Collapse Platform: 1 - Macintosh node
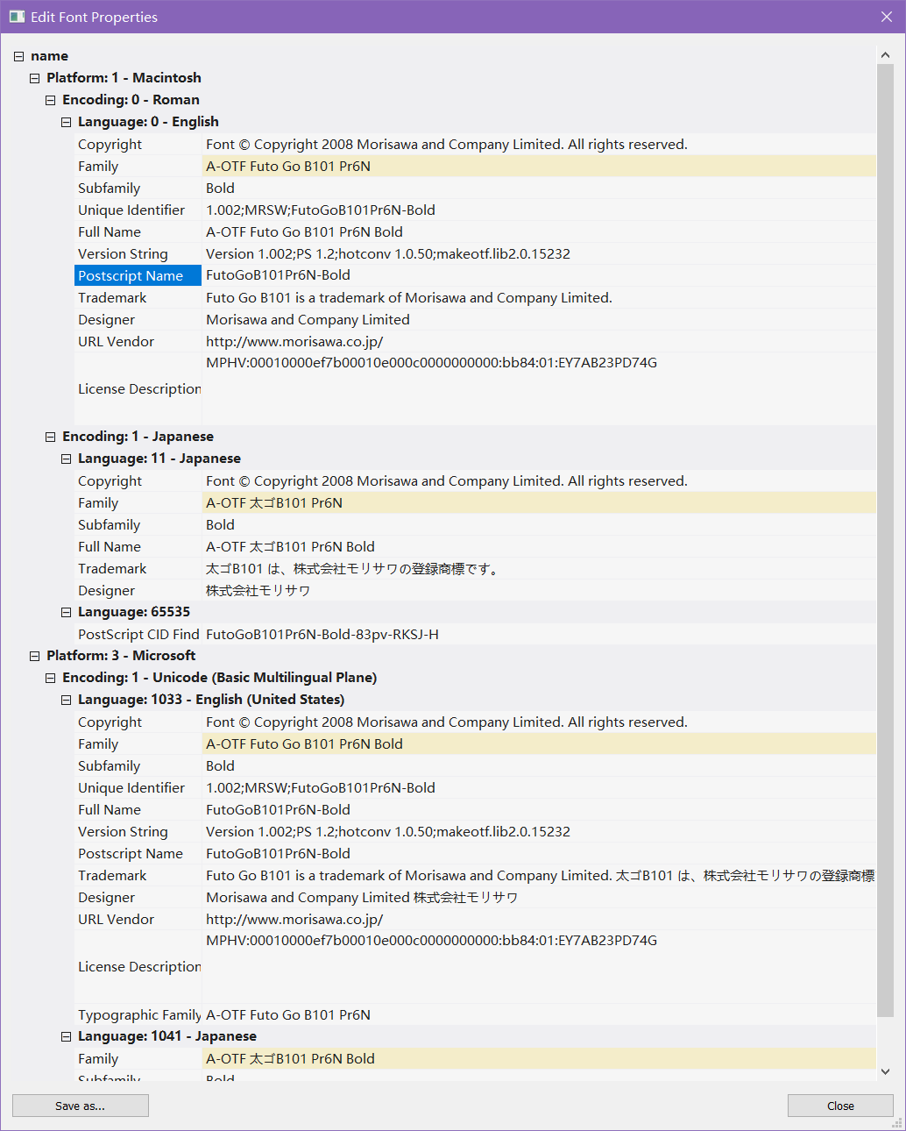This screenshot has height=1131, width=906. pos(34,78)
